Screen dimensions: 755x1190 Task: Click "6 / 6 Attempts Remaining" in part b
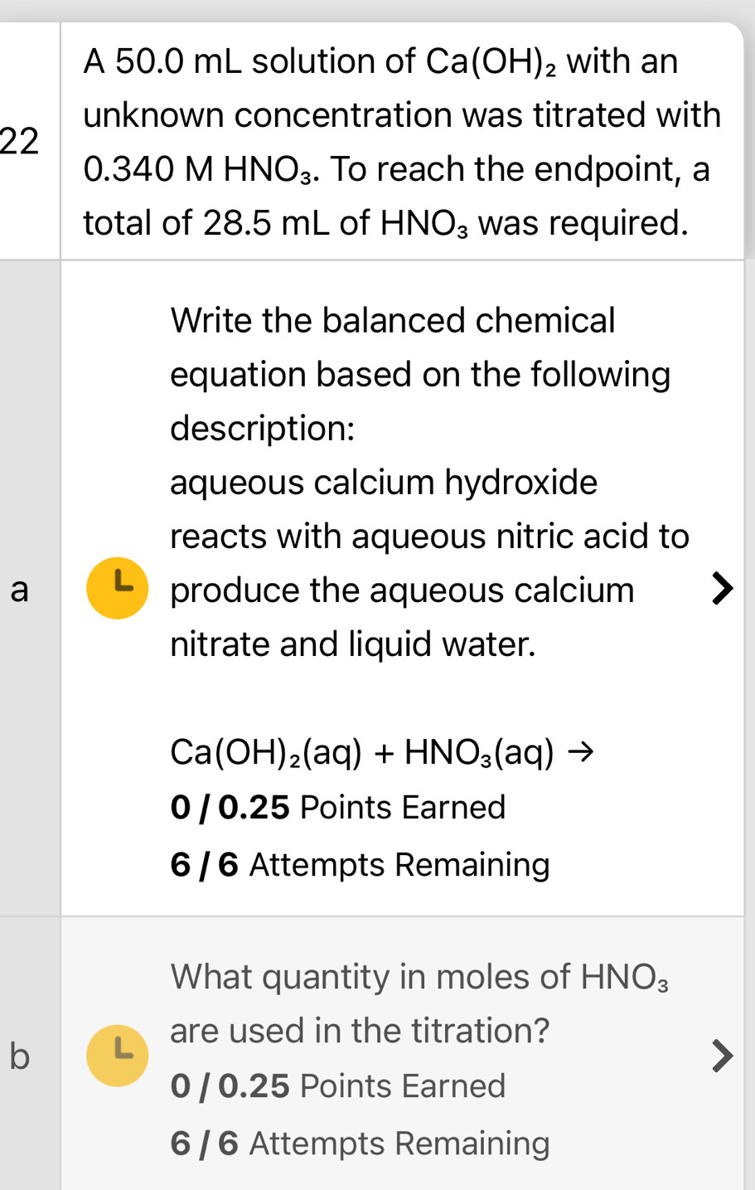coord(360,1144)
